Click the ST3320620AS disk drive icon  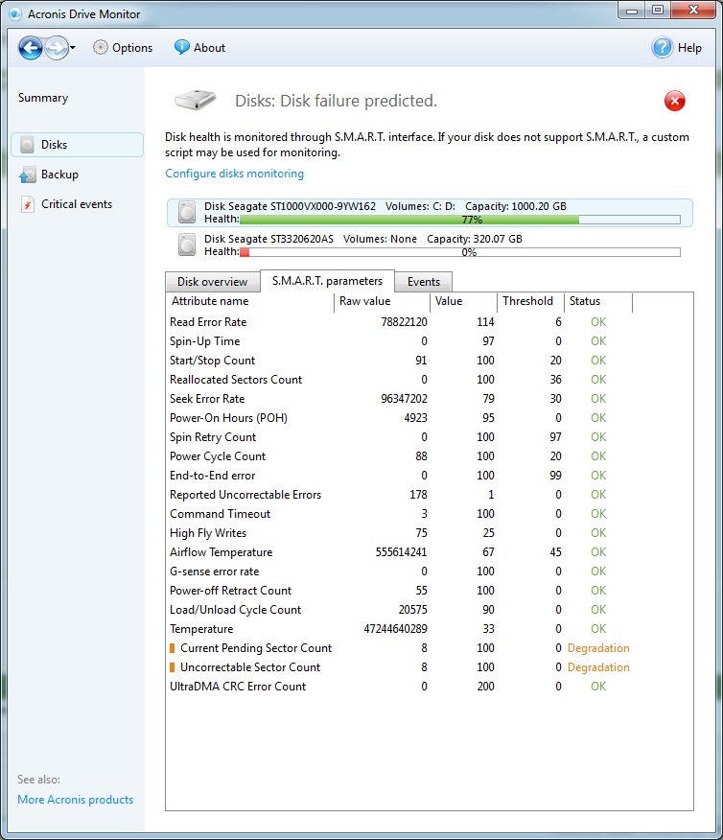(x=187, y=245)
